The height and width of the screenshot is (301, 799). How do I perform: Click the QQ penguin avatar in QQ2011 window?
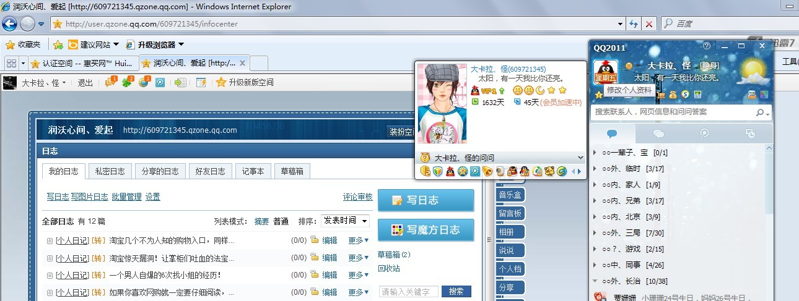(606, 74)
